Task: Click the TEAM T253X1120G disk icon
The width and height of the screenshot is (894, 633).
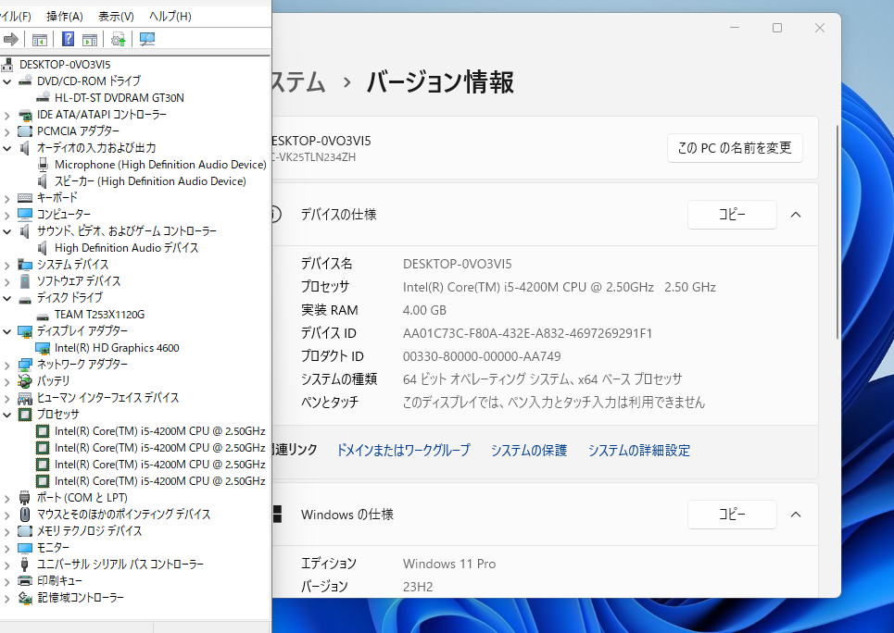Action: [x=43, y=315]
